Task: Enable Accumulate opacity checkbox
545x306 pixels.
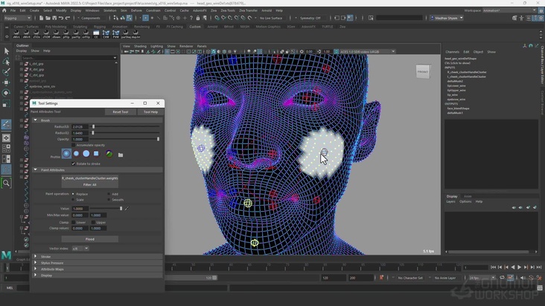Action: pyautogui.click(x=74, y=146)
